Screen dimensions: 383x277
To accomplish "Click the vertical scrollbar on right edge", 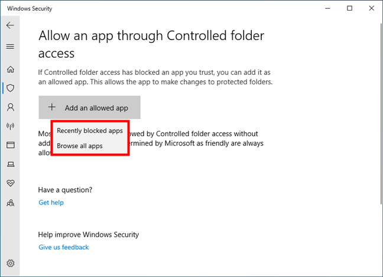I will [x=381, y=114].
